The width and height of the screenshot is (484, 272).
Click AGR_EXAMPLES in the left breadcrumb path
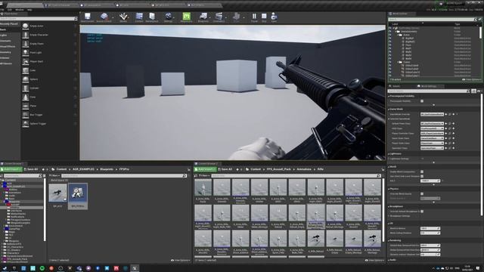pos(83,169)
